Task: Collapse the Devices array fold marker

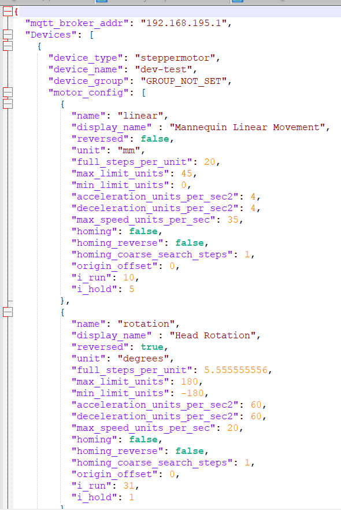Action: pyautogui.click(x=8, y=35)
